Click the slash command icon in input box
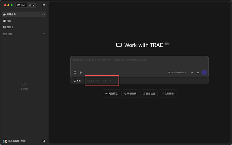This screenshot has width=232, height=145. pyautogui.click(x=75, y=72)
